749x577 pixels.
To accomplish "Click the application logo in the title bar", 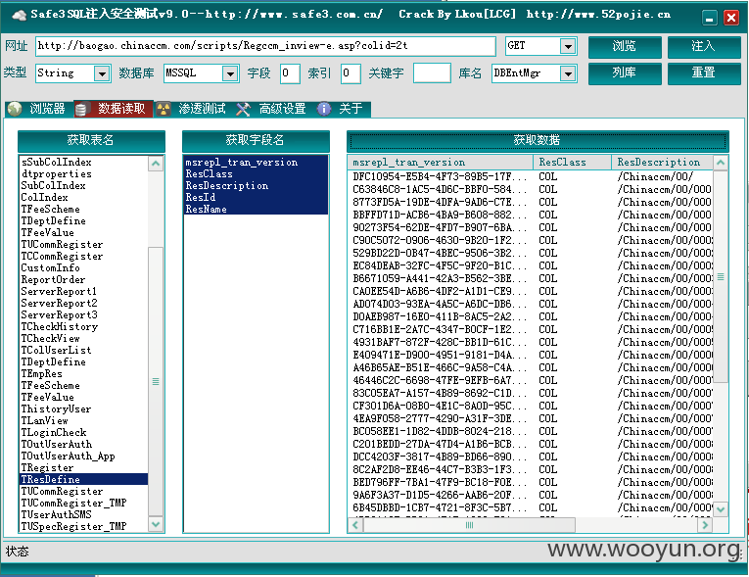I will click(20, 15).
